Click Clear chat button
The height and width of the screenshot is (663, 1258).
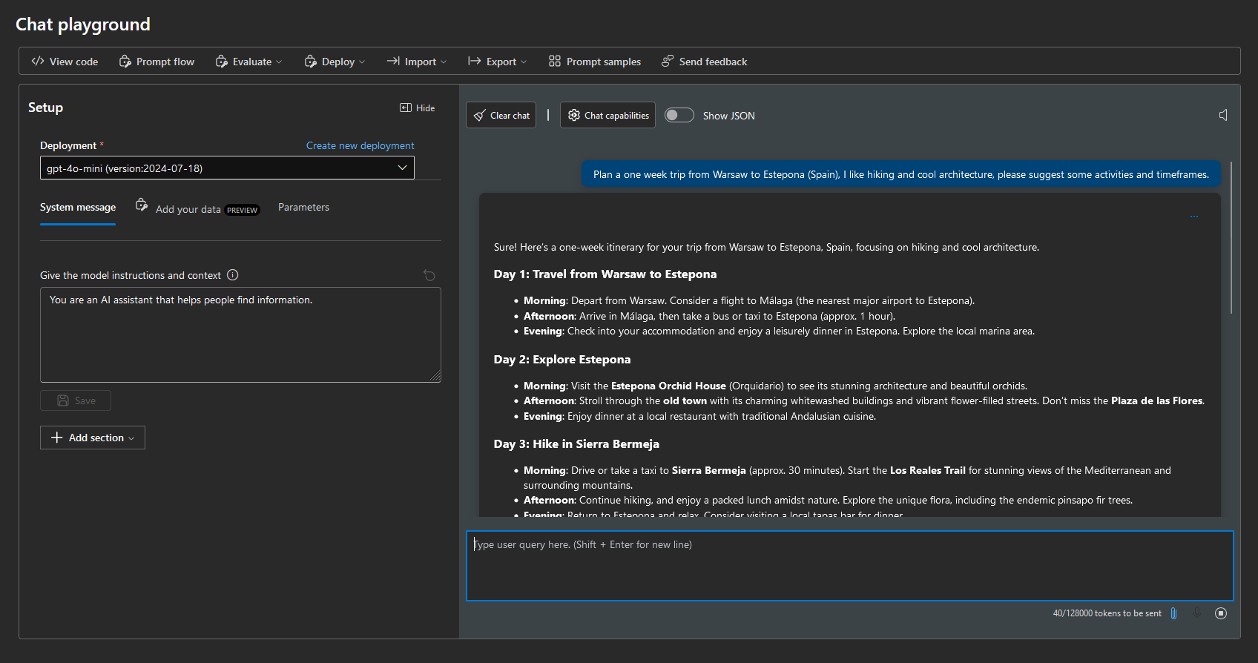pyautogui.click(x=501, y=116)
